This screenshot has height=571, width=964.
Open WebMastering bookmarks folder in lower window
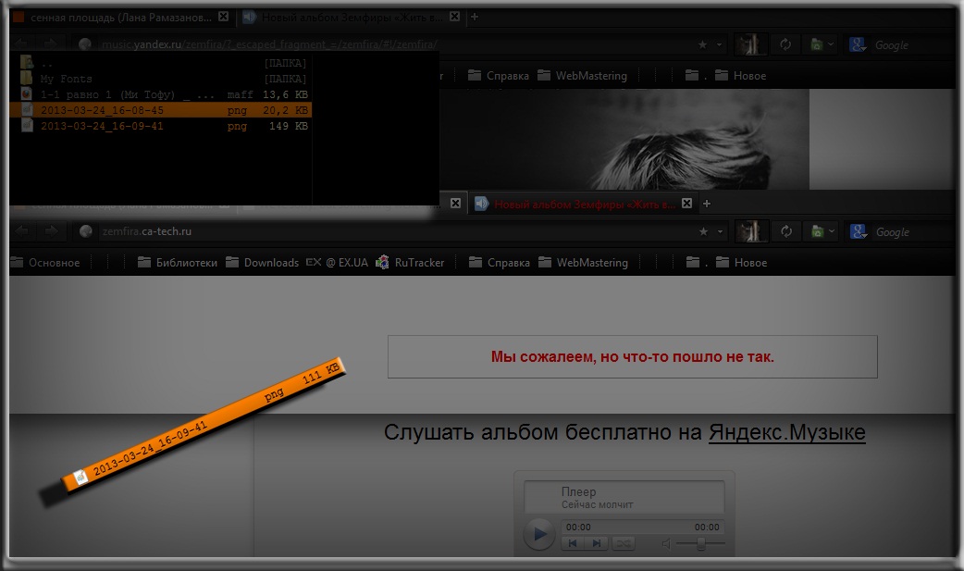point(584,263)
